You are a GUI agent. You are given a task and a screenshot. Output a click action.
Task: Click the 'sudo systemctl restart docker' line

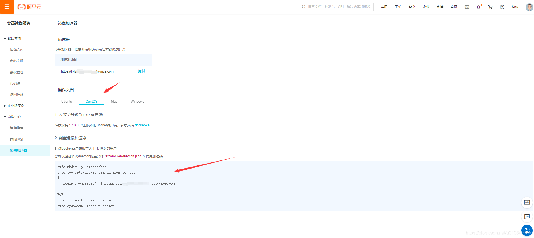point(86,206)
